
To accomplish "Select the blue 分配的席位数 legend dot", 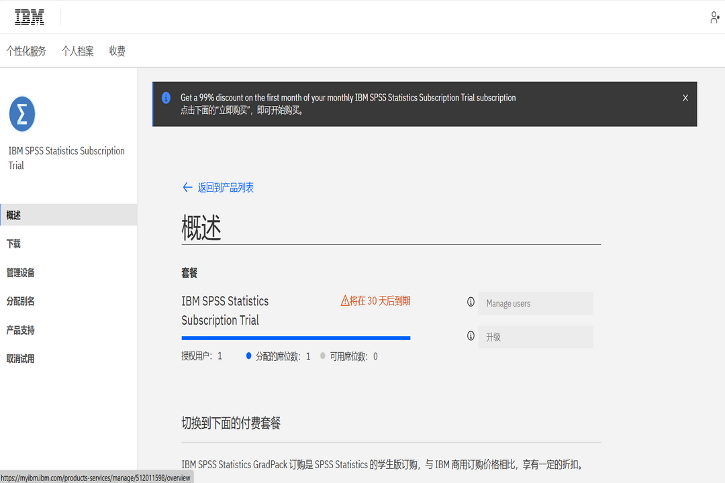I will click(250, 356).
